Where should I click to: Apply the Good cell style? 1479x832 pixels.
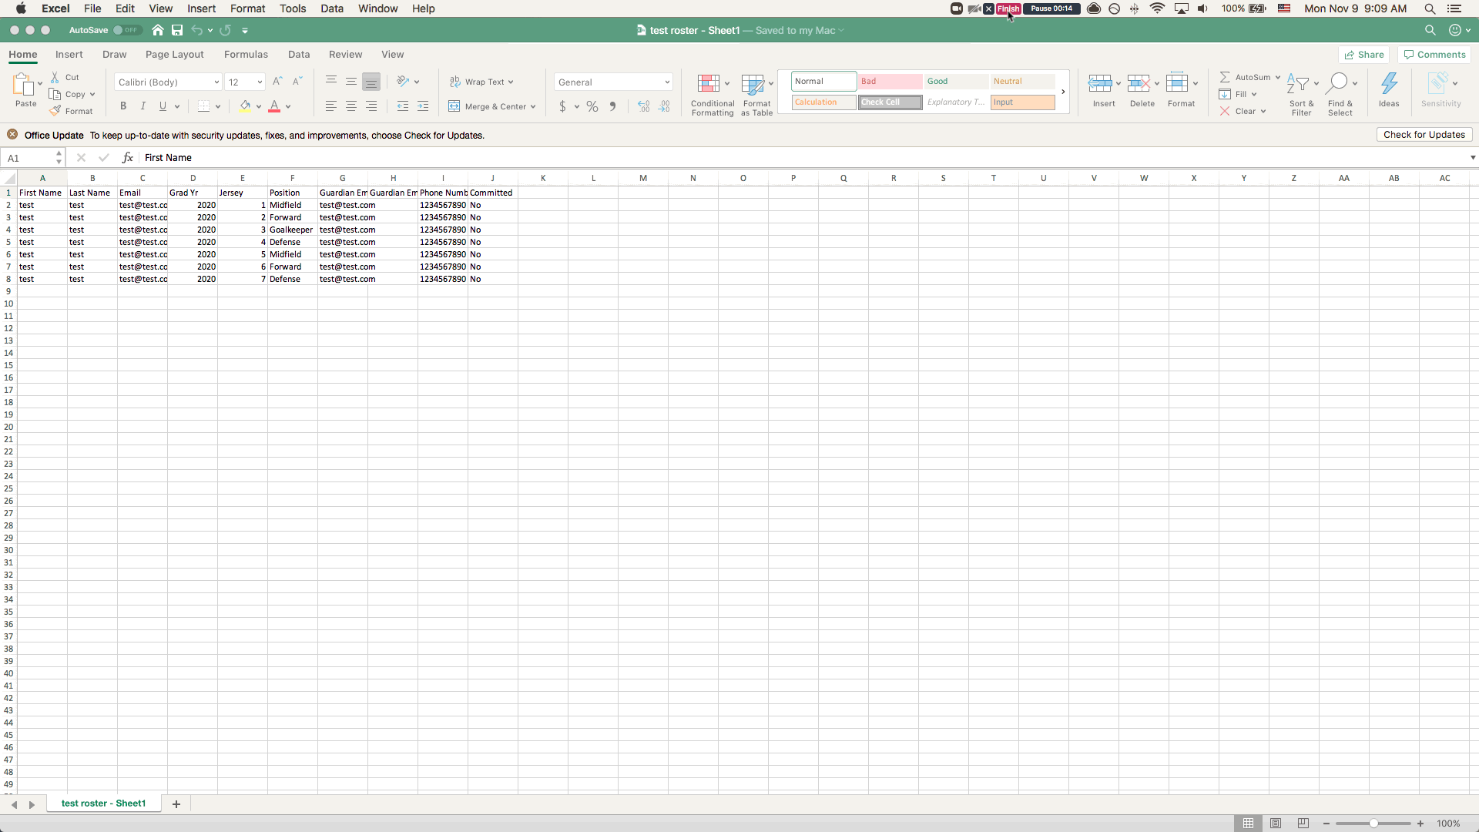click(956, 82)
